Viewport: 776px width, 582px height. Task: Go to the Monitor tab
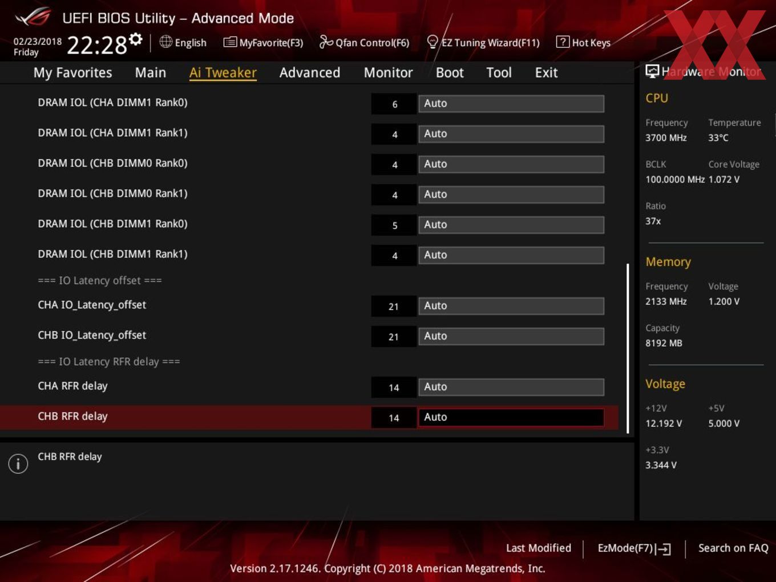[x=389, y=72]
